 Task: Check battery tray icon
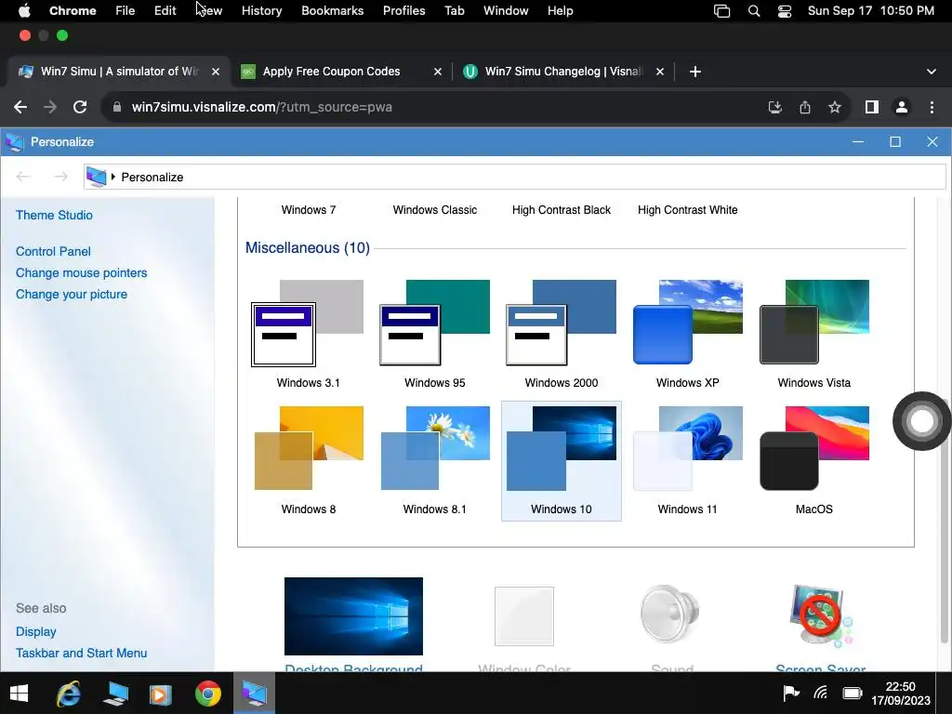(853, 693)
